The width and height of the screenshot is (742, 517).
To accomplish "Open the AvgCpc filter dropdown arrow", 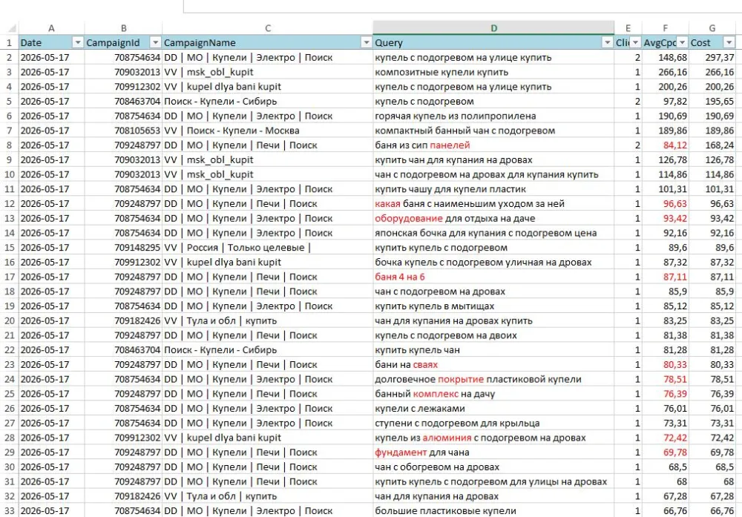I will pos(682,42).
